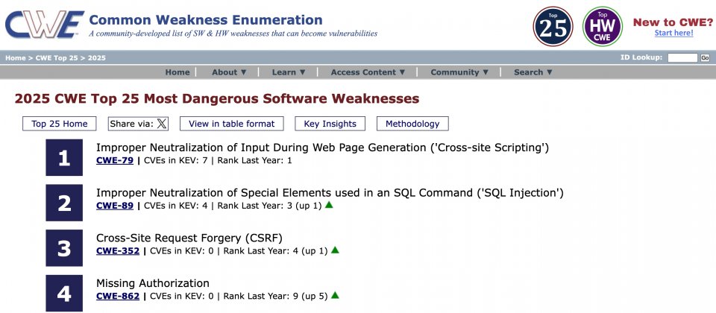The width and height of the screenshot is (716, 313).
Task: Click the rank 2 number tile
Action: click(64, 203)
